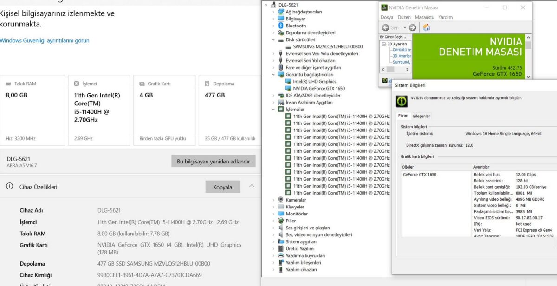Collapse the Görüntü bağdaştırıcıları branch

coord(273,74)
